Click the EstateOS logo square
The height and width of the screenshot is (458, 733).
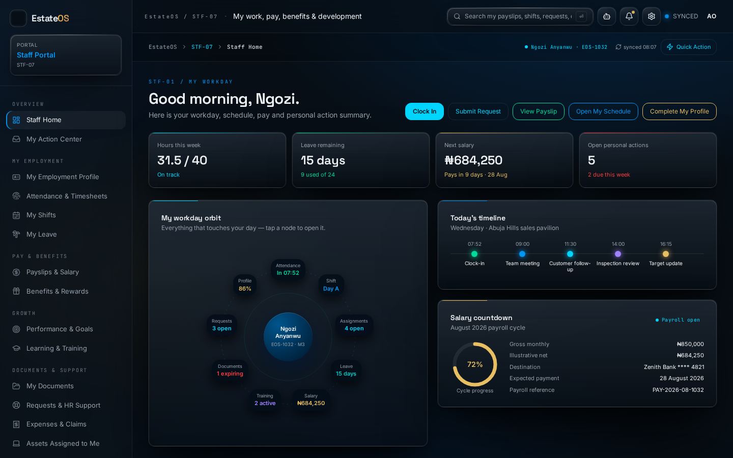click(18, 18)
